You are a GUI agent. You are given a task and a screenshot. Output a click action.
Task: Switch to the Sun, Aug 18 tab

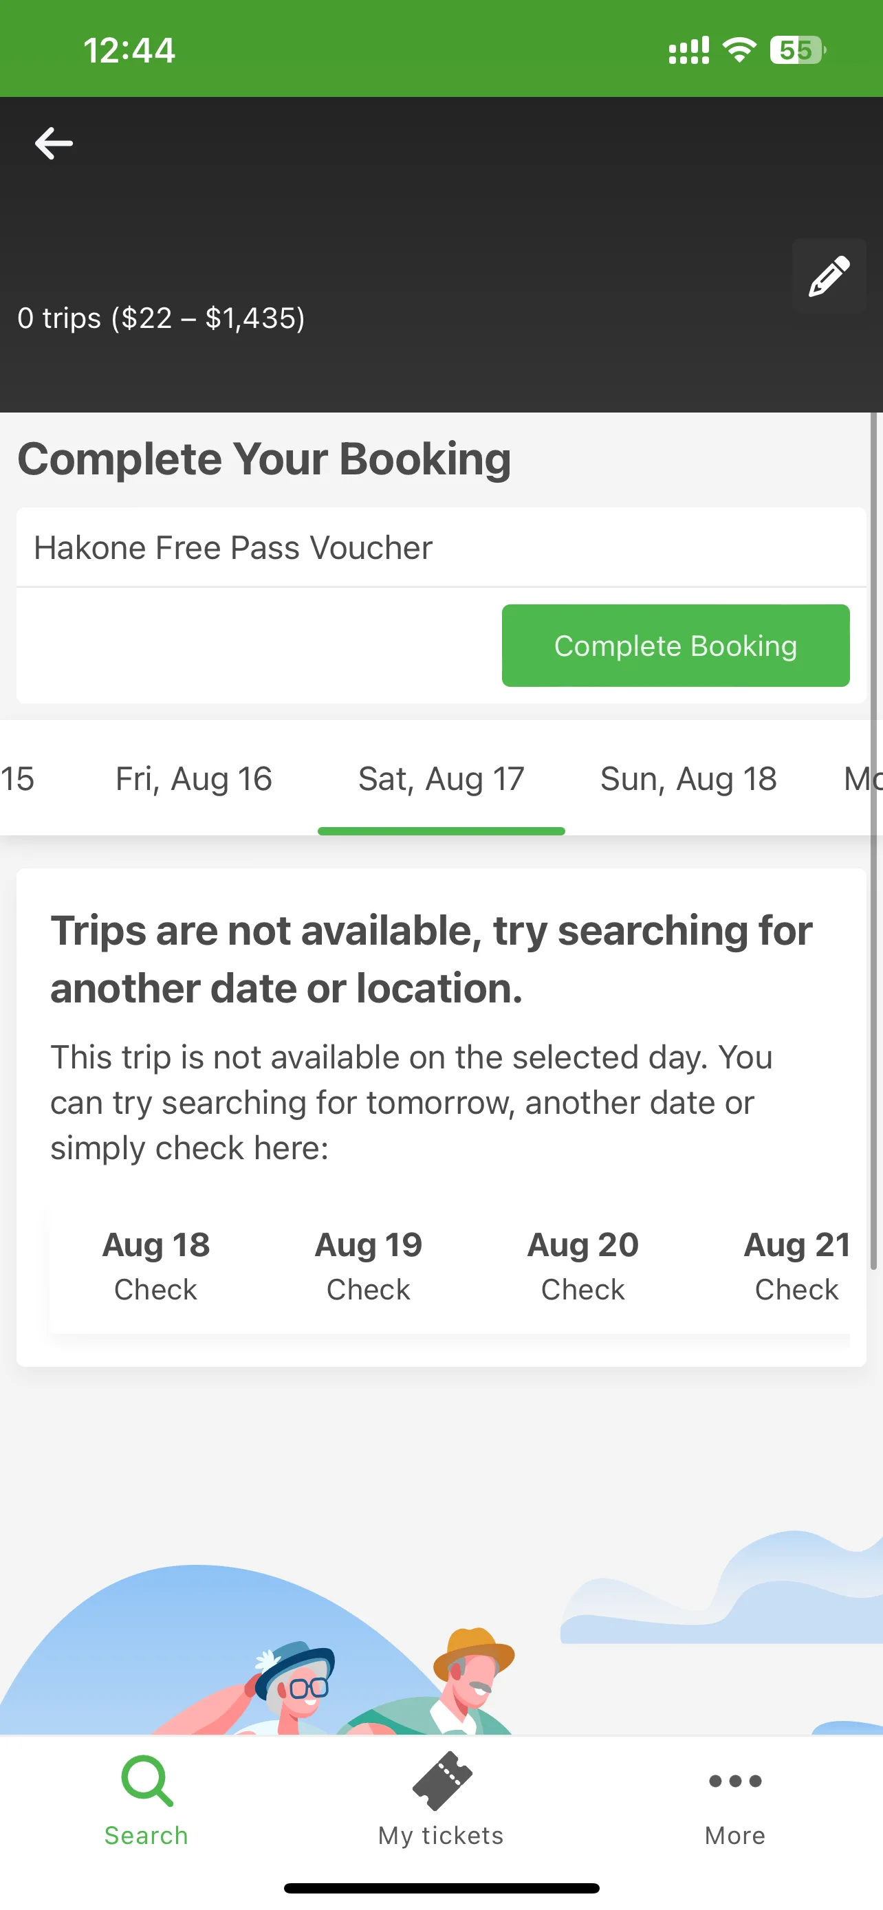point(689,778)
